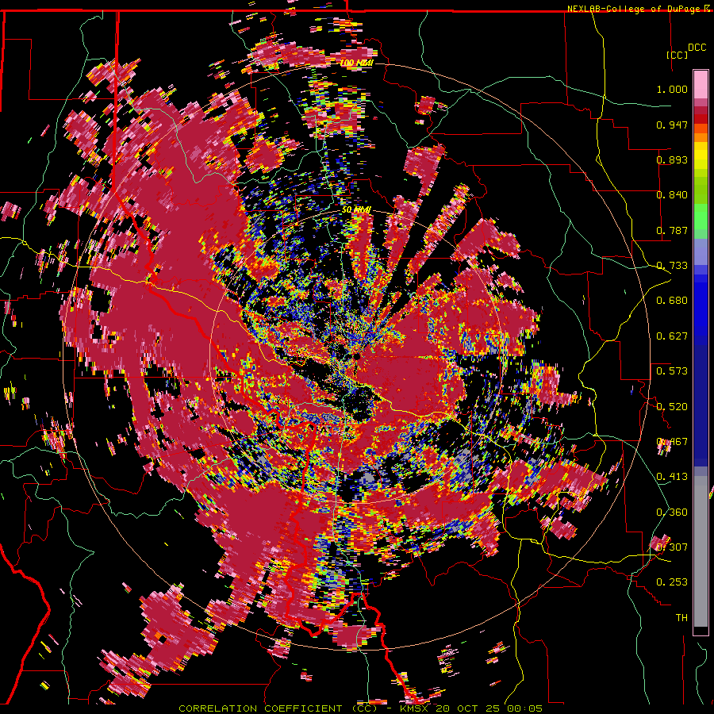Select the 0.893 scale value
This screenshot has width=714, height=714.
[x=672, y=159]
